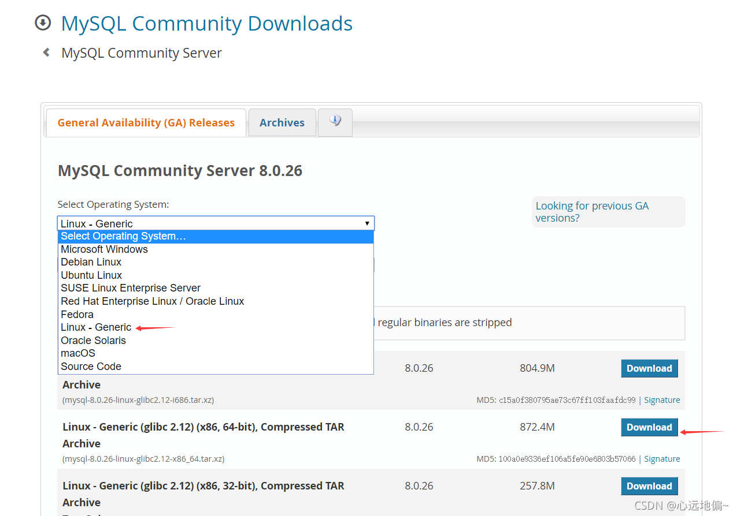Click filename mysql-8.0.26-linux-glibc2.12-i686.tar.xz
This screenshot has width=737, height=516.
138,400
